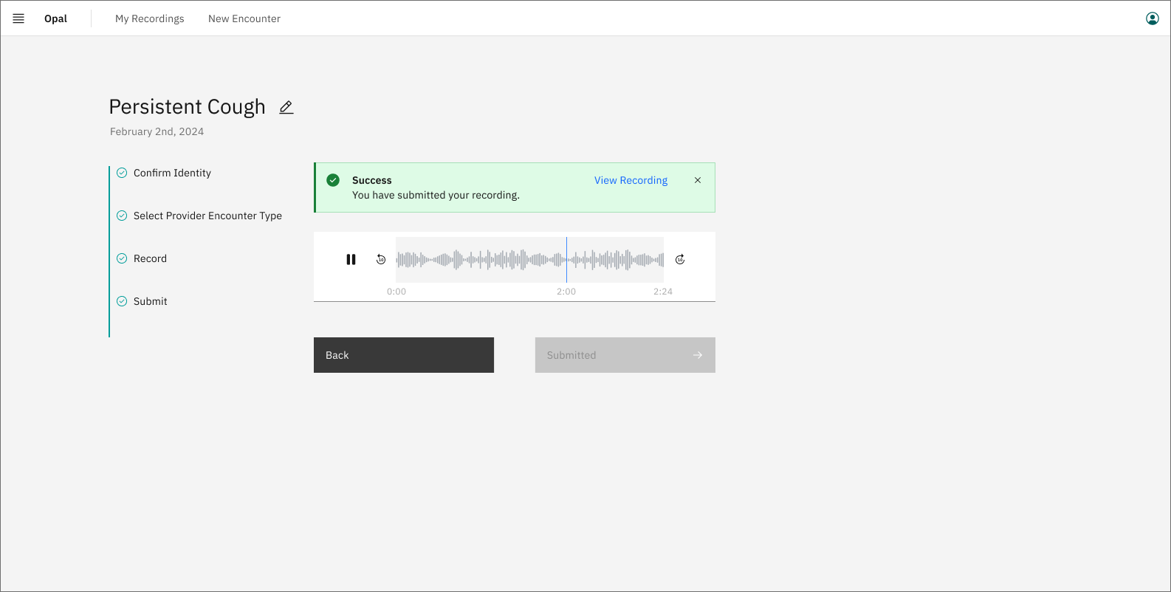Click the 0:00 start time label
The width and height of the screenshot is (1171, 592).
point(396,292)
